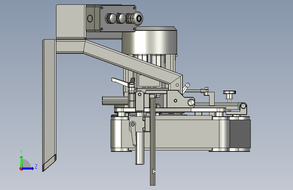Select the mushroom-head emergency stop button on control box

pyautogui.click(x=138, y=18)
